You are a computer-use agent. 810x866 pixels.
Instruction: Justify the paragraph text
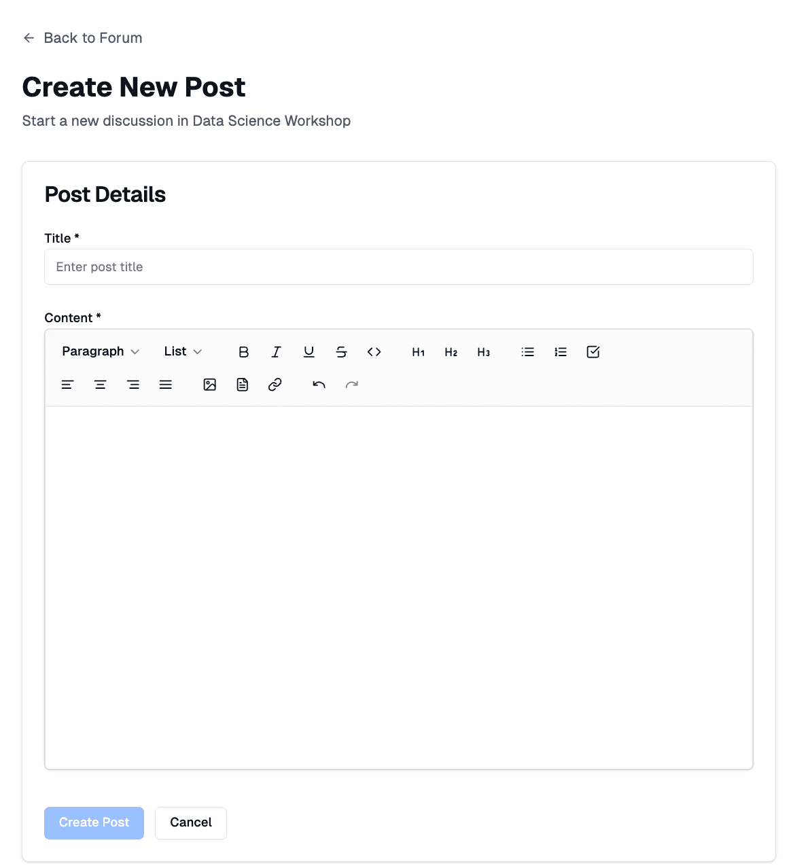(x=166, y=384)
